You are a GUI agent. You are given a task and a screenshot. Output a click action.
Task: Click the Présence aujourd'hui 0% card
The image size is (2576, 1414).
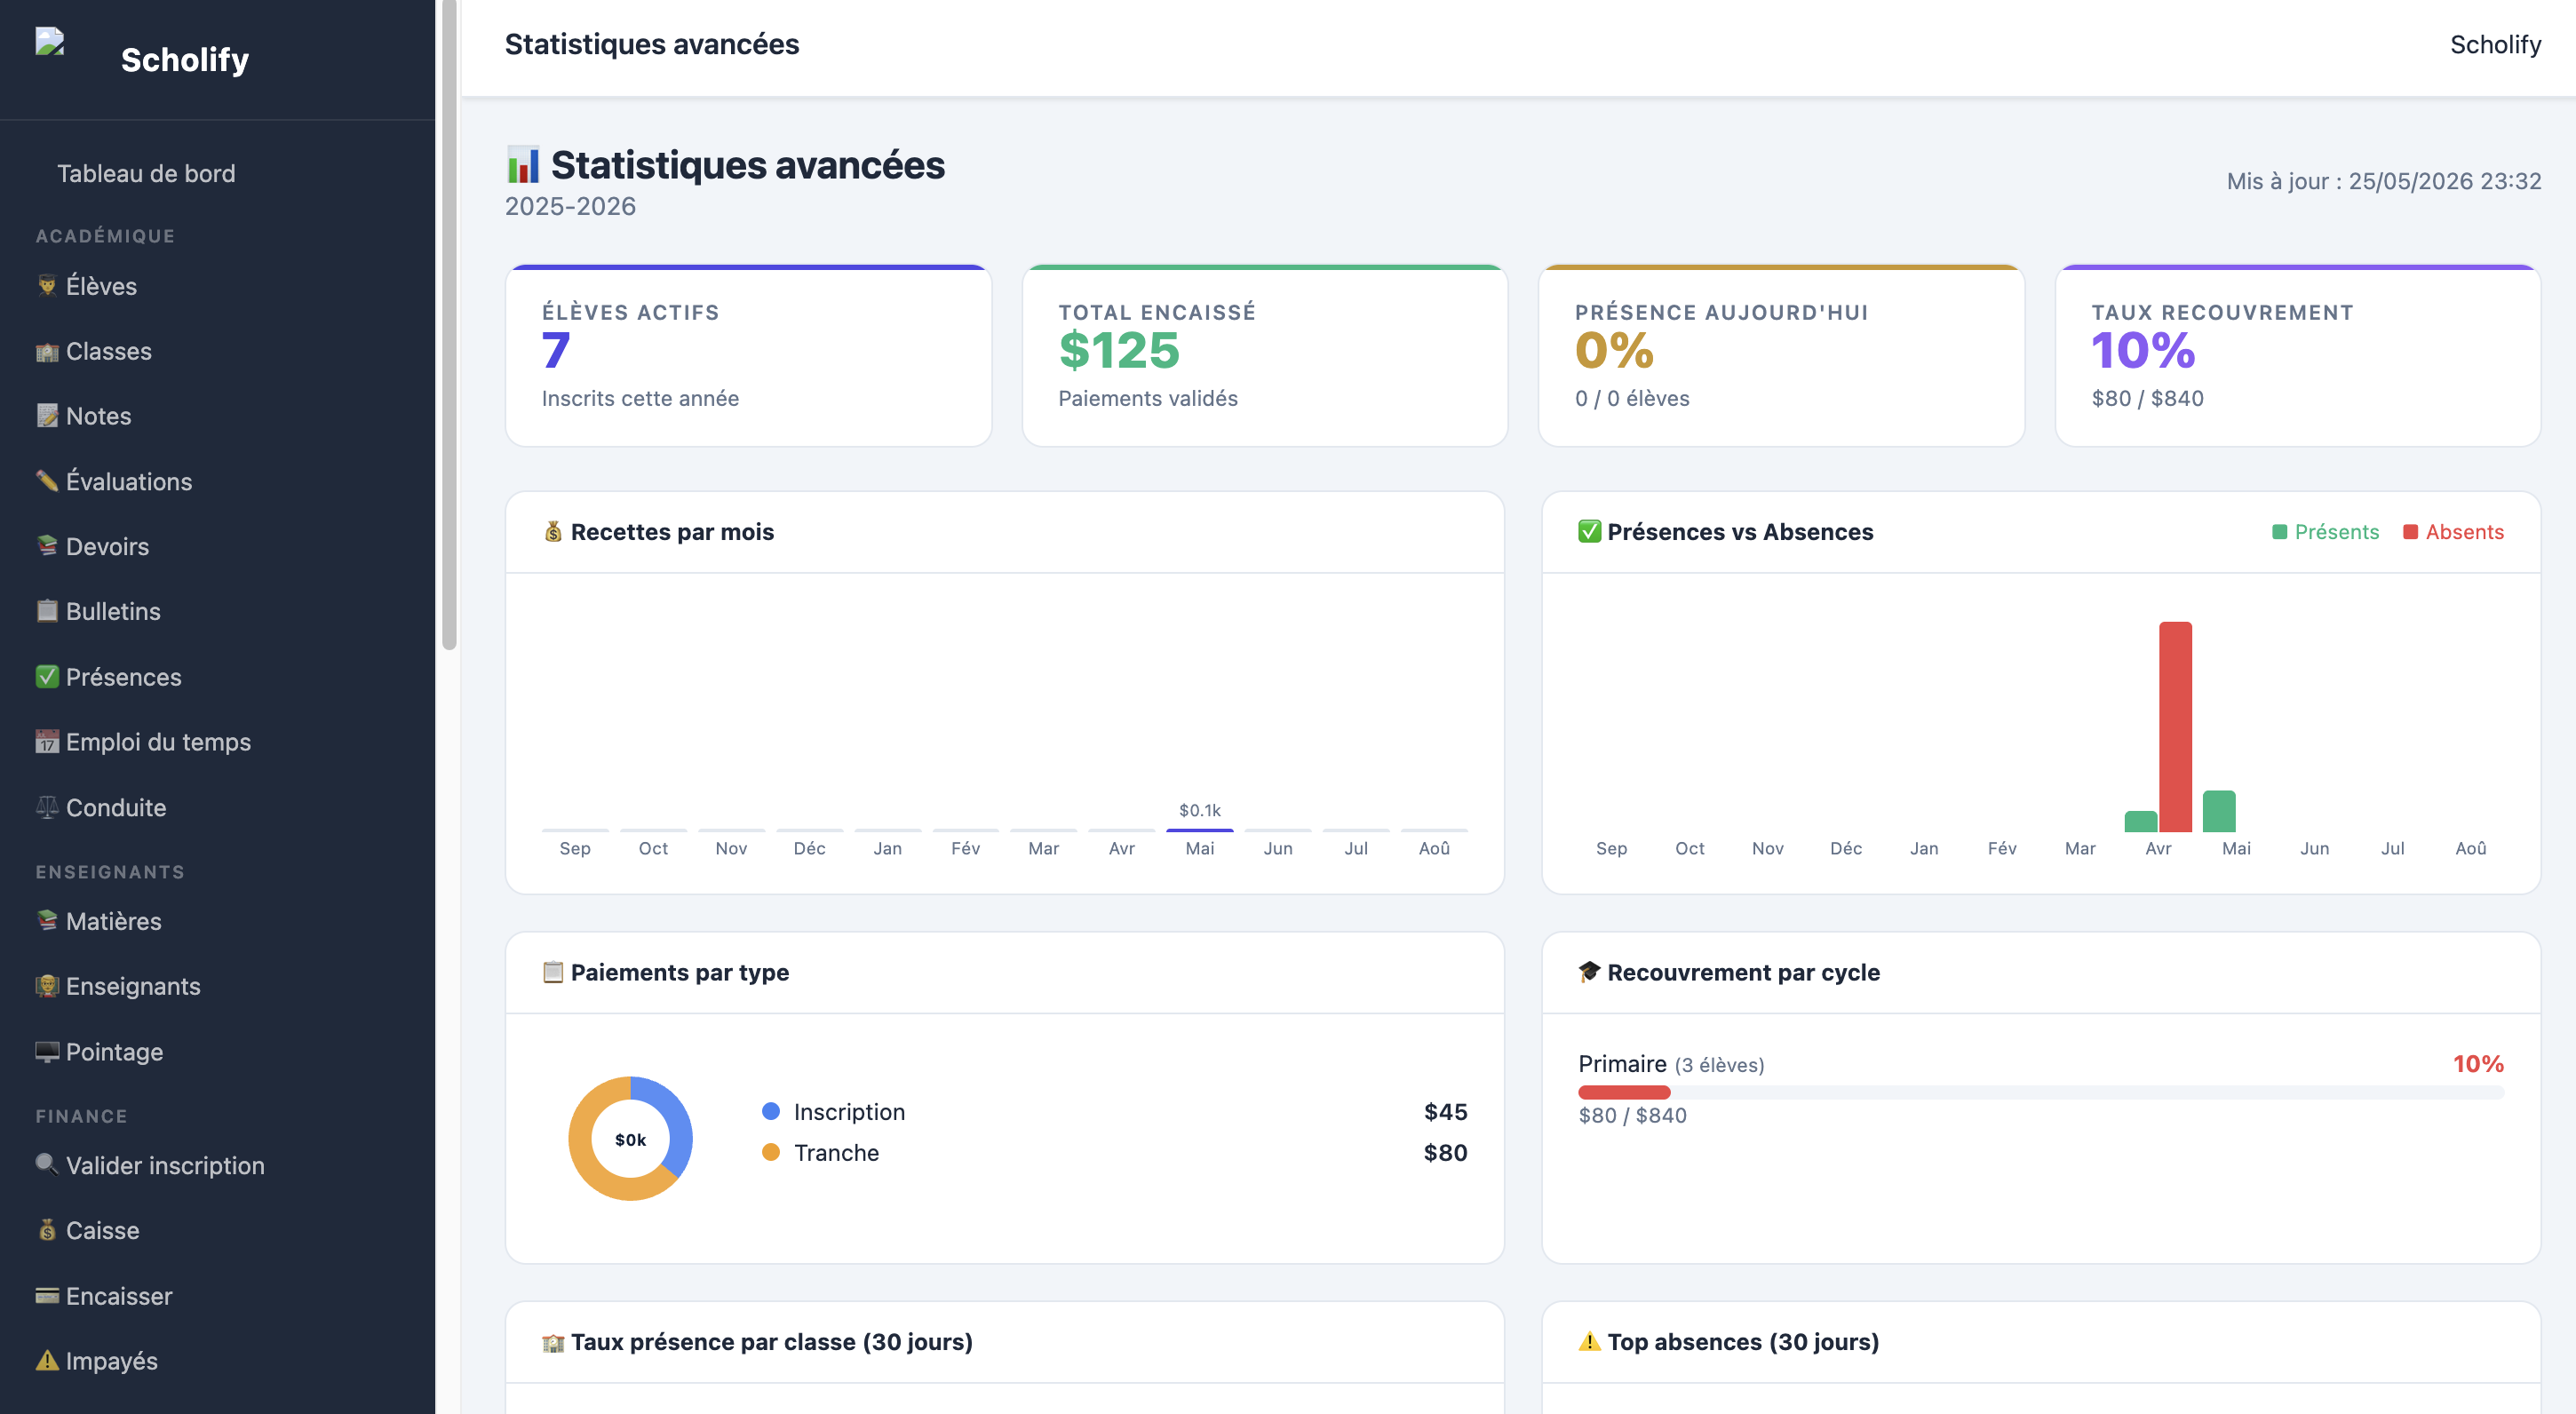(1781, 356)
